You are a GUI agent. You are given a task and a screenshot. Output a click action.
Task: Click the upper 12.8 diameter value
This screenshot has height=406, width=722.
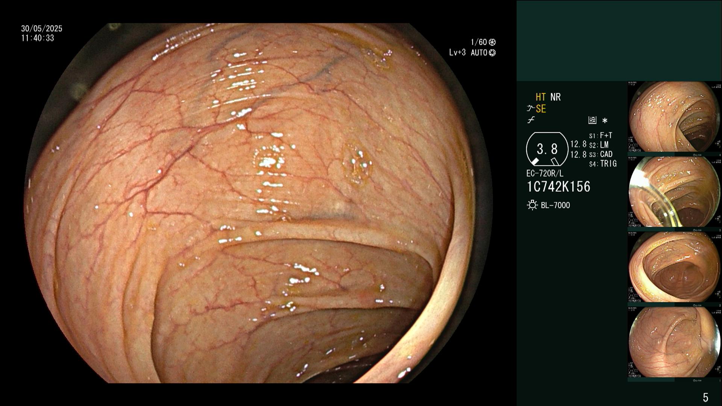578,144
